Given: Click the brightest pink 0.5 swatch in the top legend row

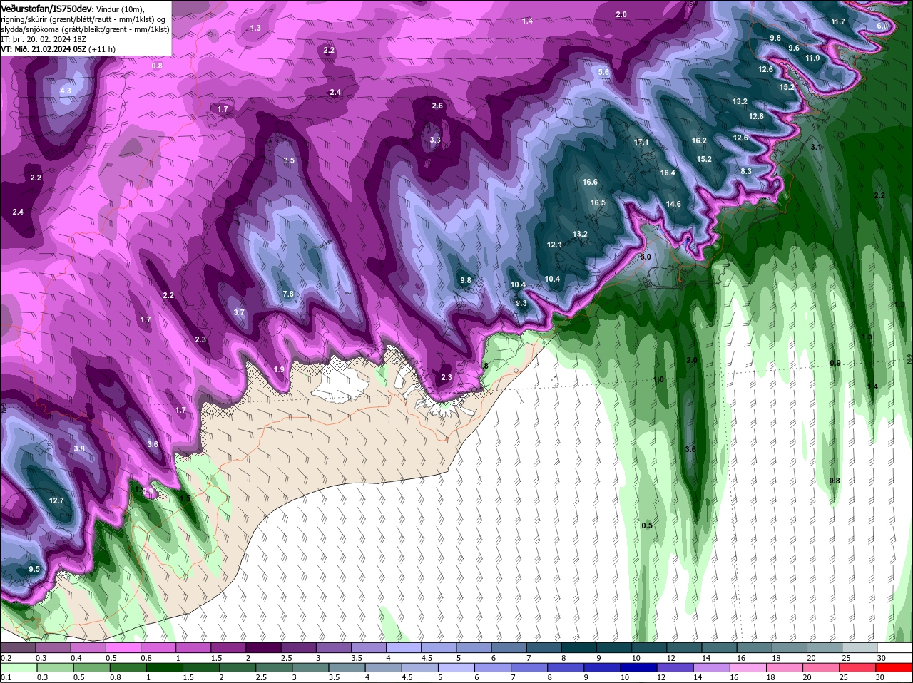Looking at the screenshot, I should pos(123,647).
